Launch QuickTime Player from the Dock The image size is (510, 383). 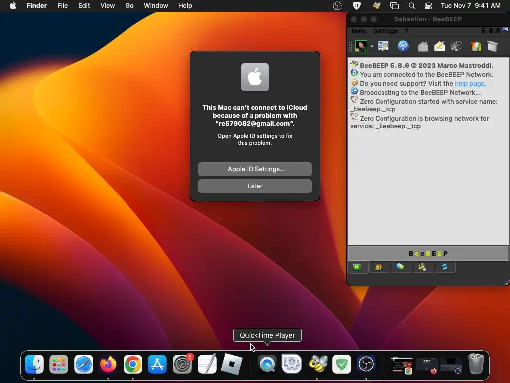point(267,364)
